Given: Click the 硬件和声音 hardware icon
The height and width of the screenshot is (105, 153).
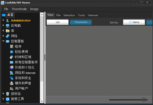Looking at the screenshot, I should tap(11, 83).
